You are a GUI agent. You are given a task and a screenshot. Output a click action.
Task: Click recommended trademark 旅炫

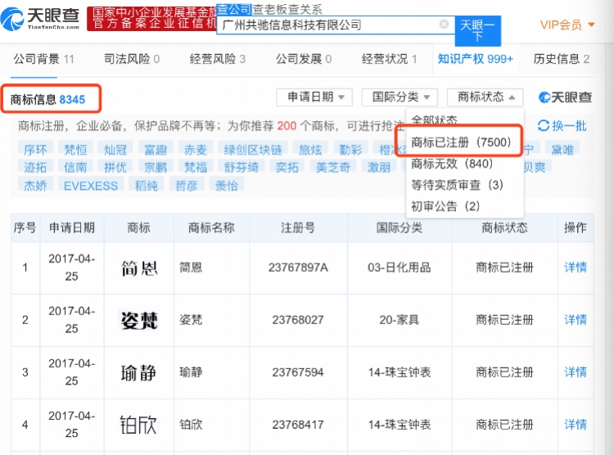point(310,150)
